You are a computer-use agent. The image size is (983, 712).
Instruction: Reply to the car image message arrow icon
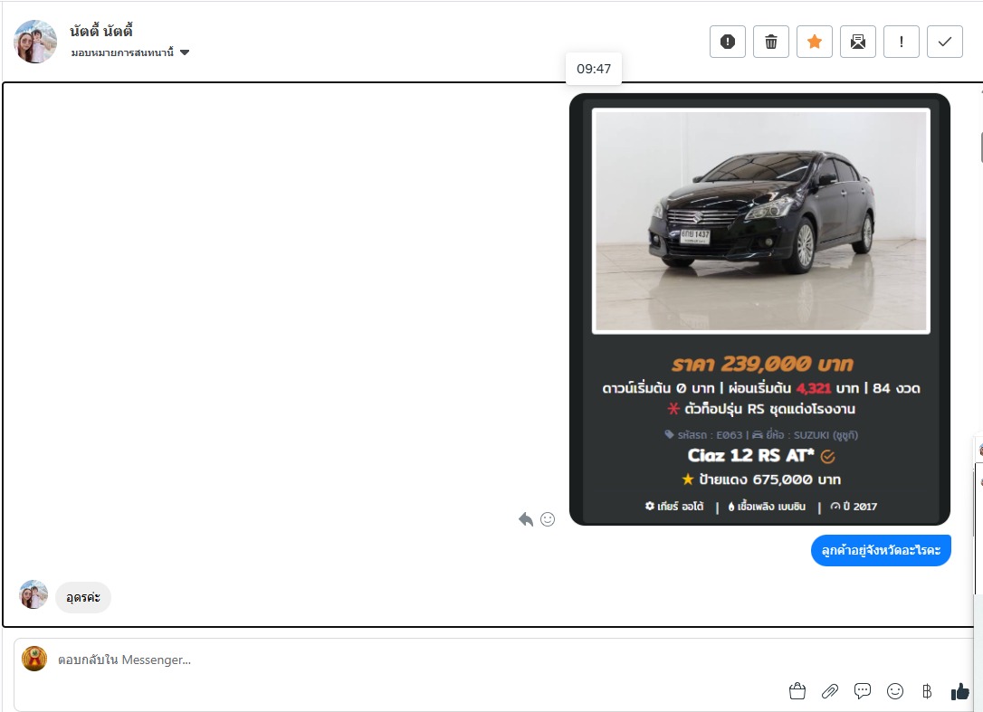526,519
